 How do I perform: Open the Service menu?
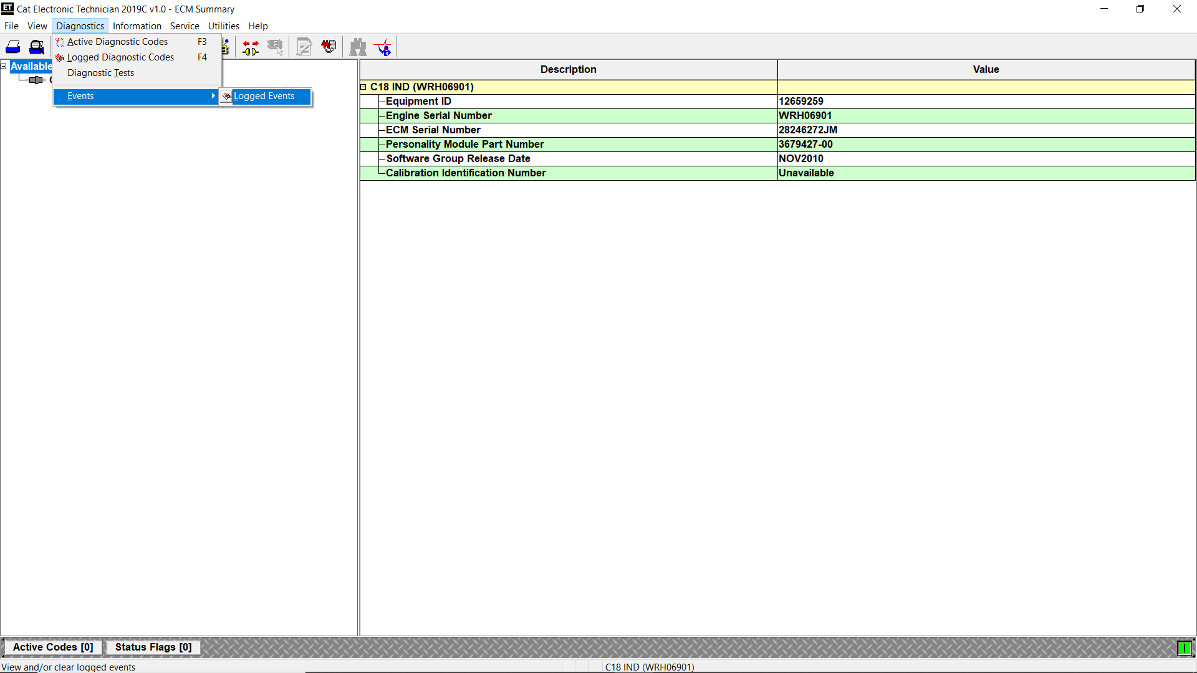(185, 26)
